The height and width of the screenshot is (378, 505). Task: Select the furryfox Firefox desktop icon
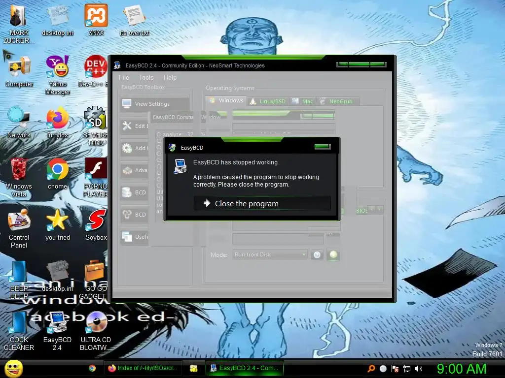pyautogui.click(x=57, y=123)
